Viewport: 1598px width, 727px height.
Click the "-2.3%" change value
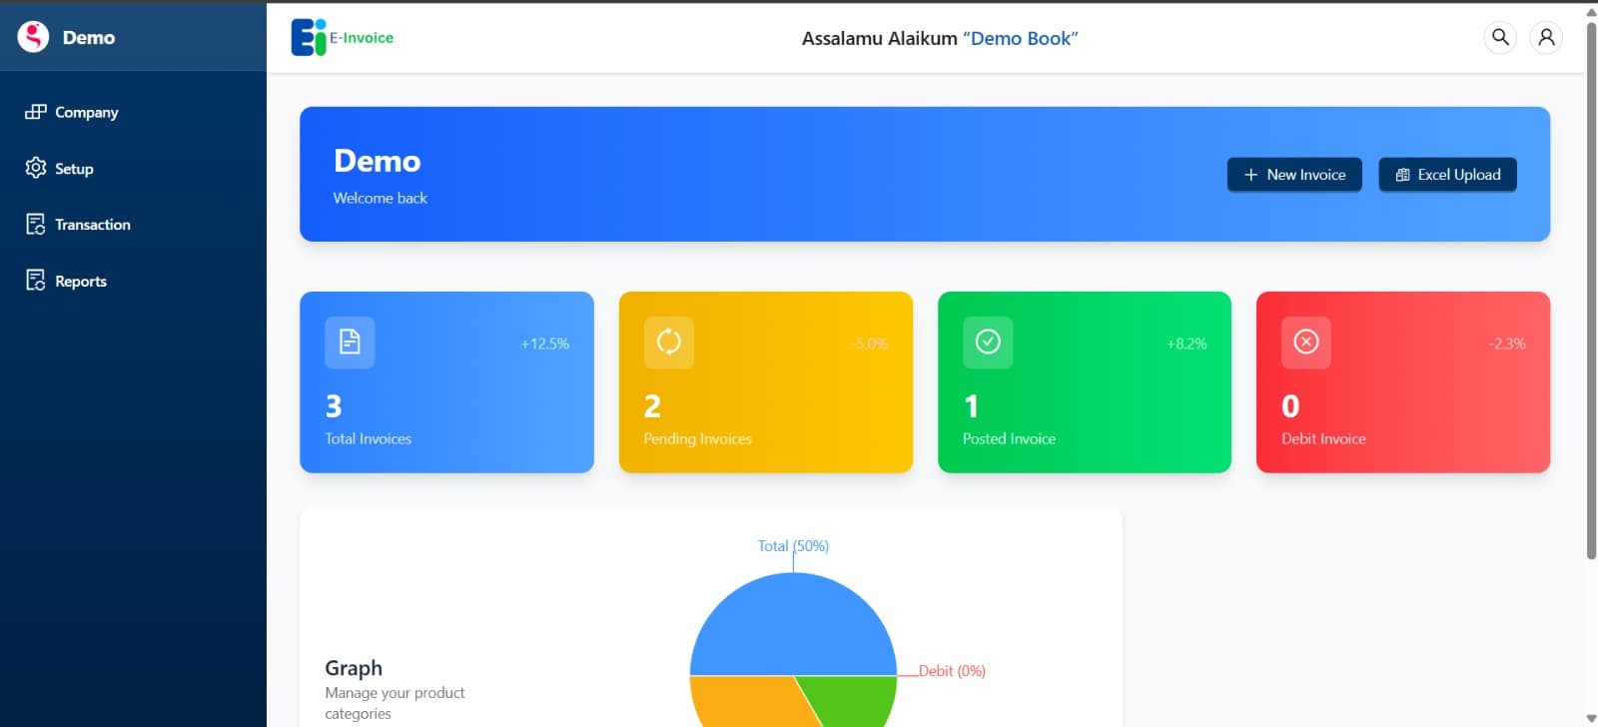coord(1507,344)
